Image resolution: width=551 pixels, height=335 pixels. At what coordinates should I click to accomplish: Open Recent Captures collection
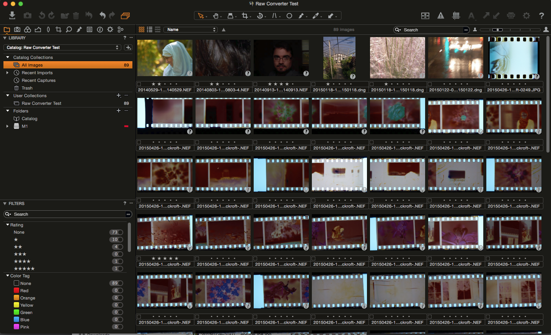[x=38, y=80]
